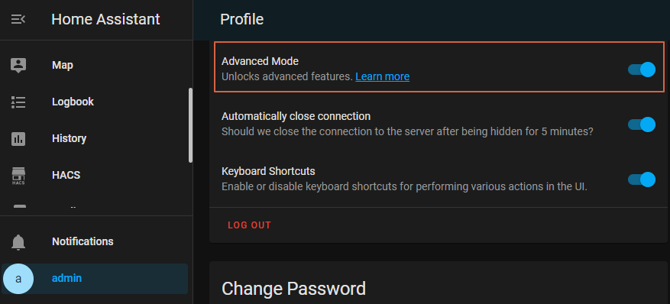Open the admin profile entry

point(95,279)
